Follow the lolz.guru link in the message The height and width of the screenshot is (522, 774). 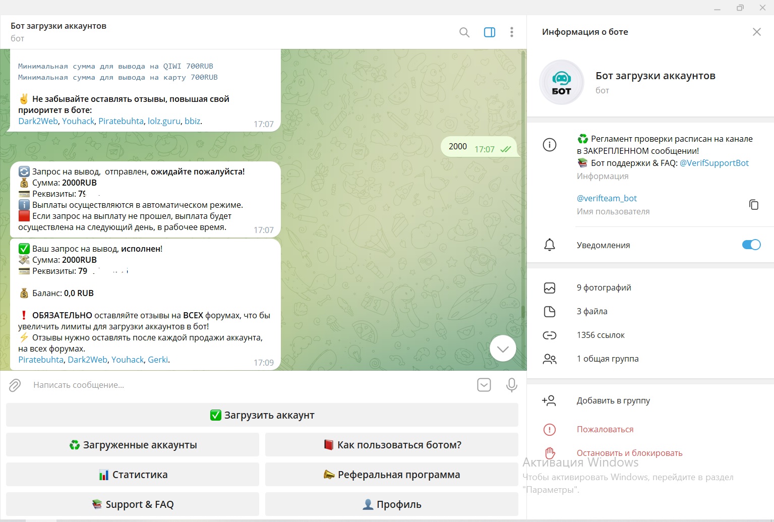pos(164,121)
